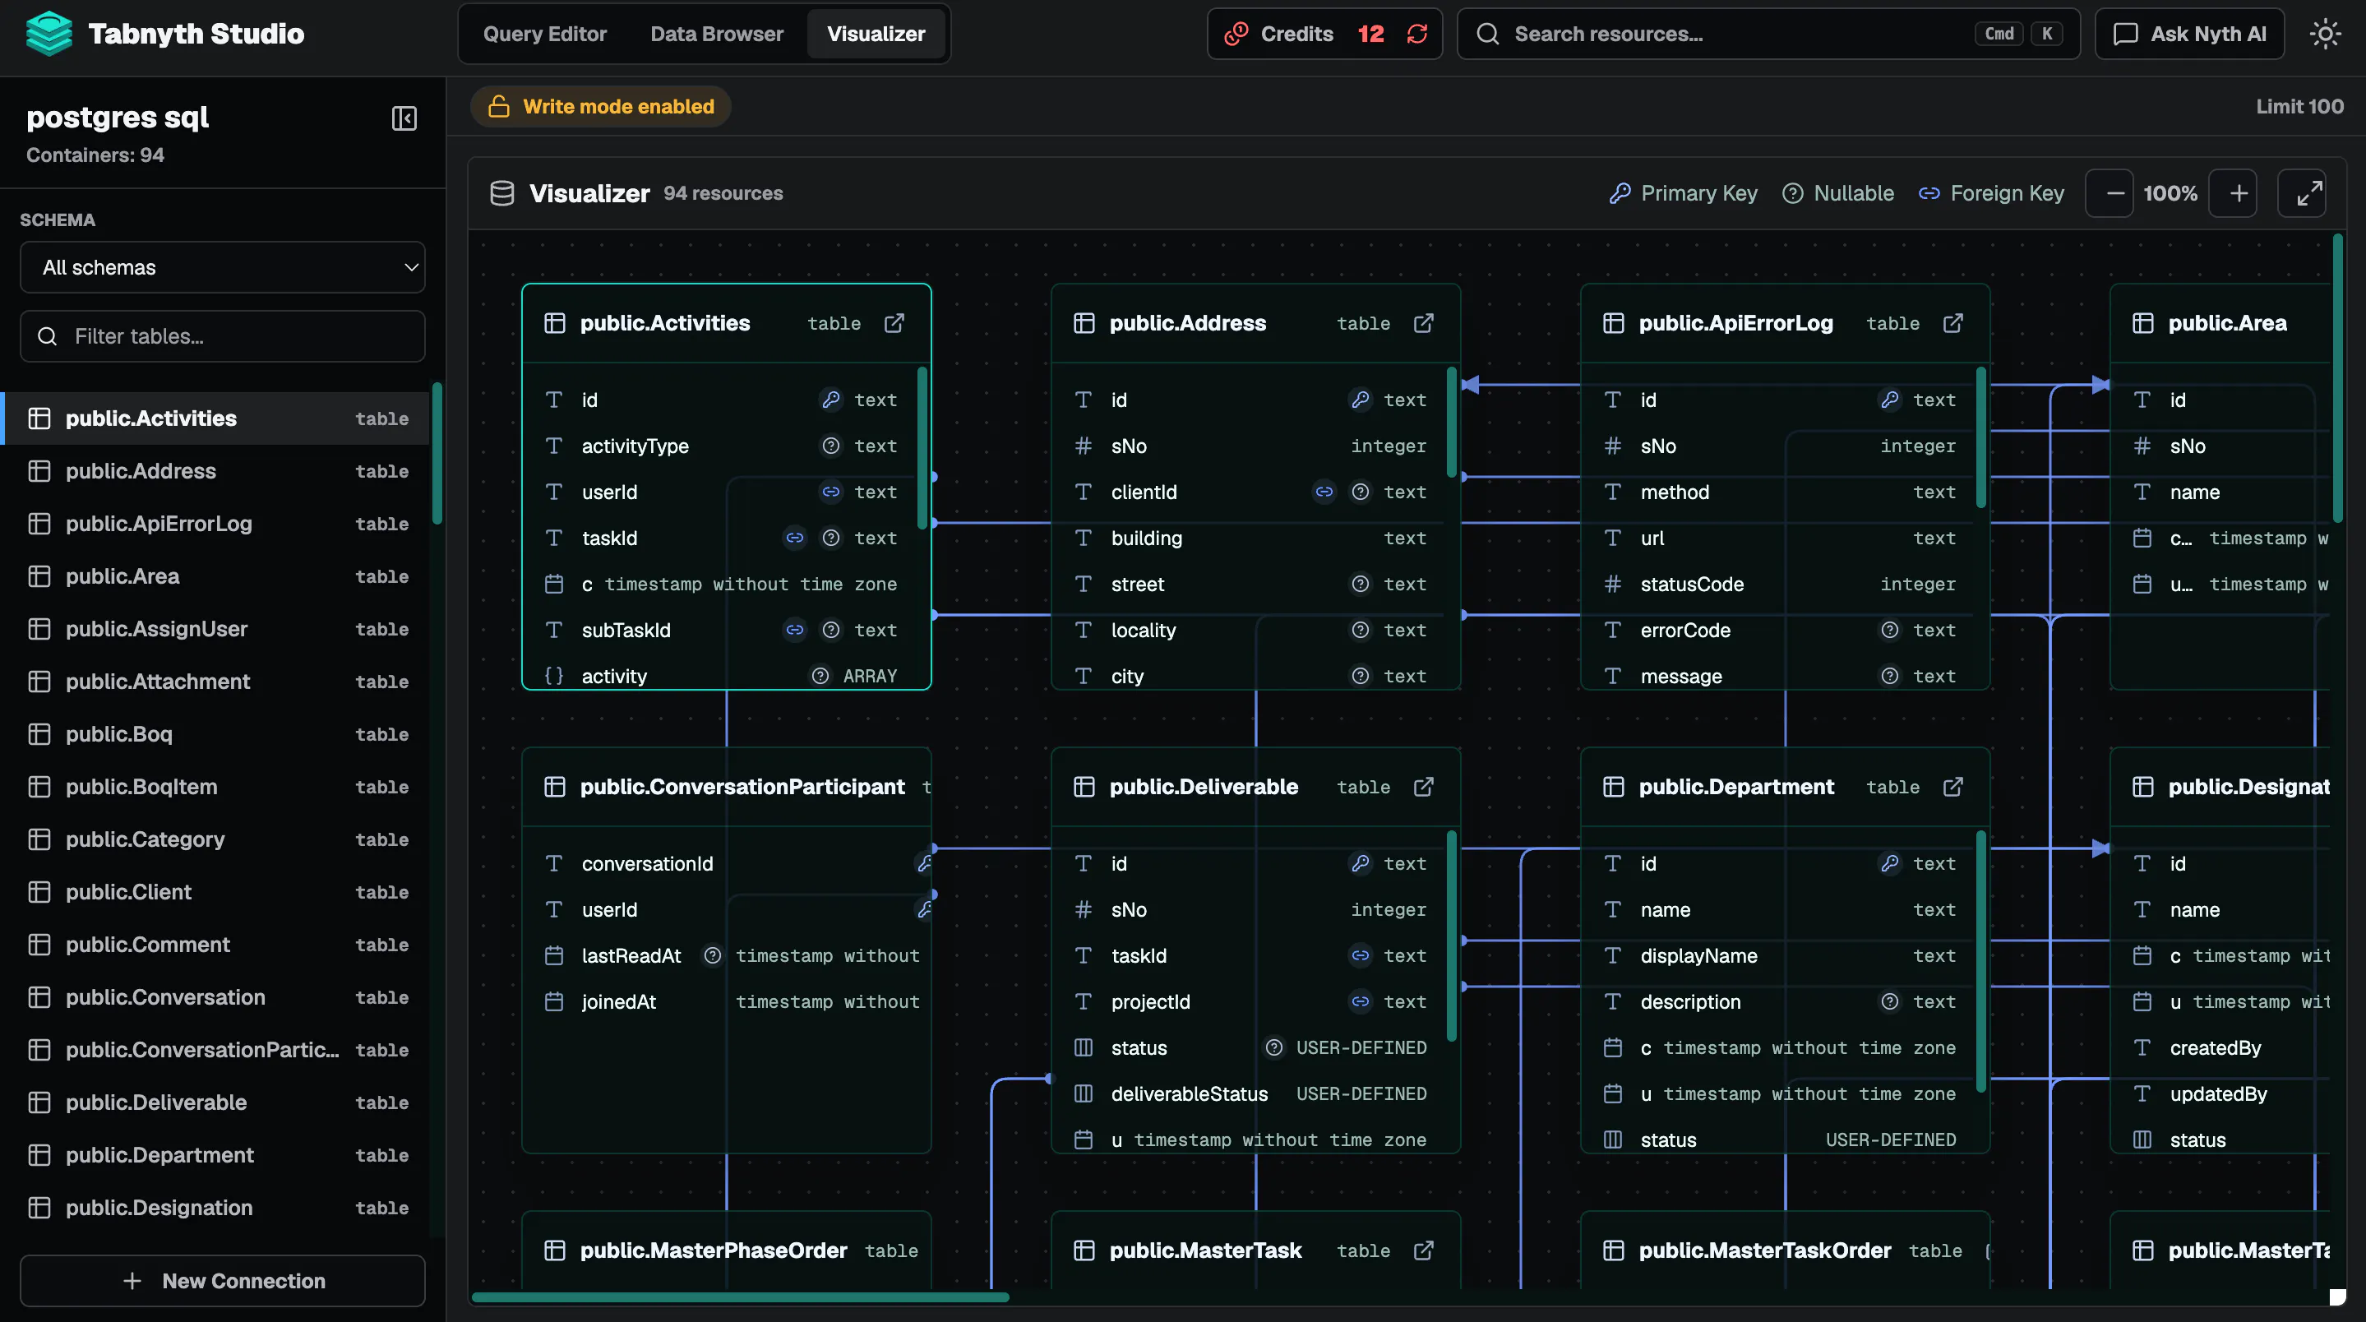The height and width of the screenshot is (1322, 2366).
Task: Switch to the Data Browser tab
Action: (716, 34)
